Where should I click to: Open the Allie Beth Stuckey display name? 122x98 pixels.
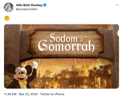(x=29, y=5)
